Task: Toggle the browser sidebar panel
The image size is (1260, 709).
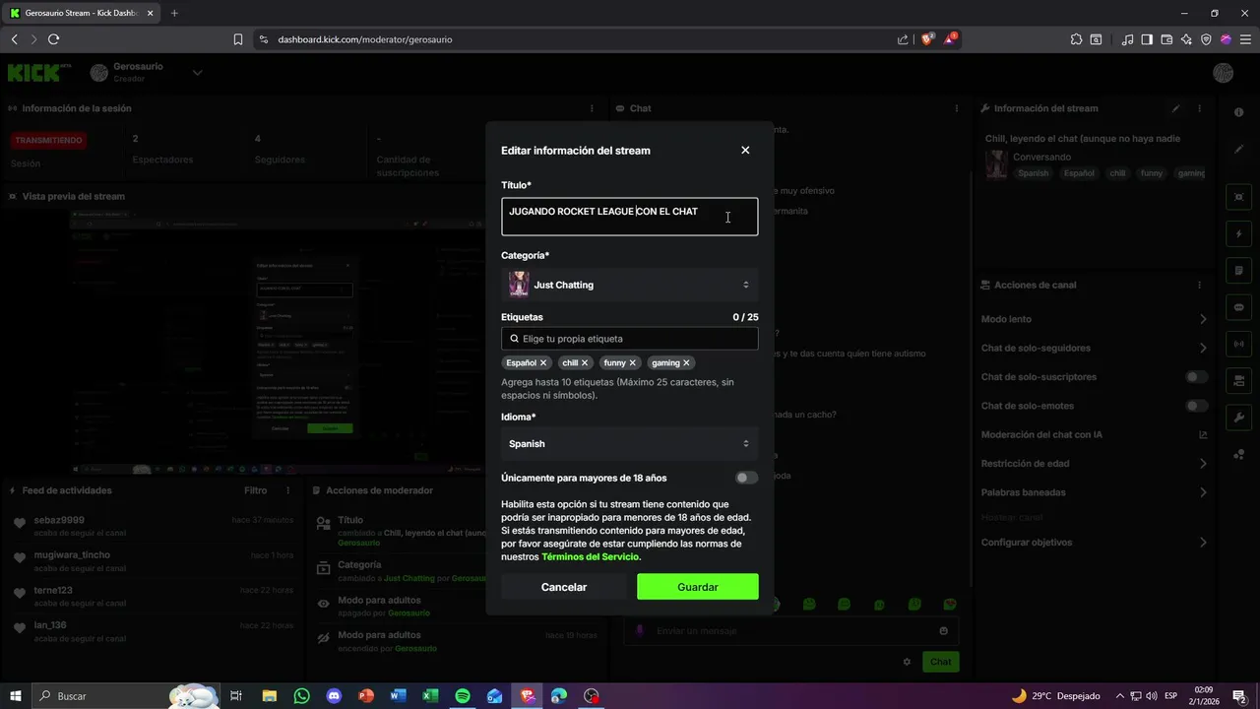Action: [x=1147, y=39]
